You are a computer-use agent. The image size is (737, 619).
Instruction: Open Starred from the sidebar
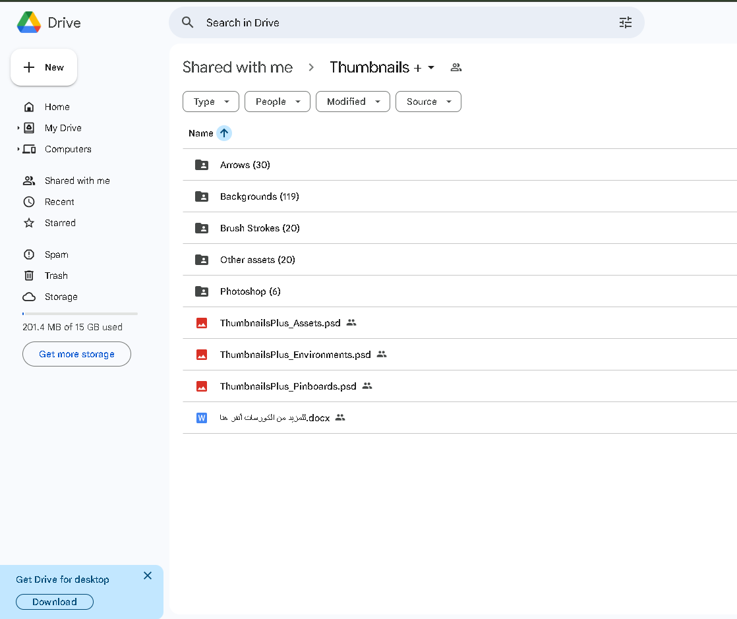(60, 223)
